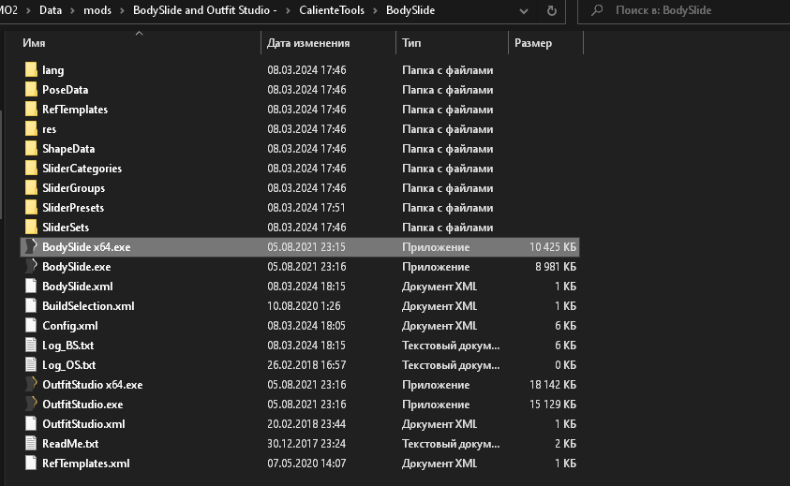
Task: Select the OutfitStudio.xml file icon
Action: click(x=31, y=423)
